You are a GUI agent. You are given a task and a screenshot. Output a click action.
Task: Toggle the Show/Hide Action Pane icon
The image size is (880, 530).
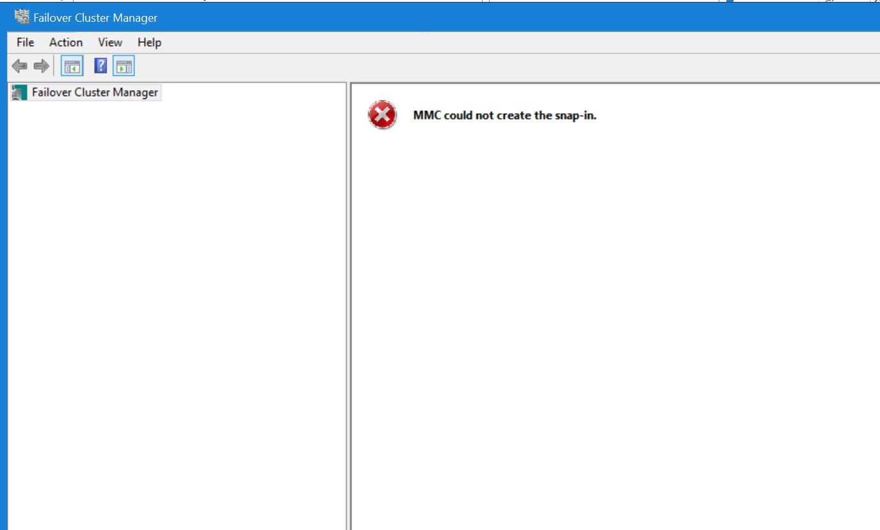(125, 66)
